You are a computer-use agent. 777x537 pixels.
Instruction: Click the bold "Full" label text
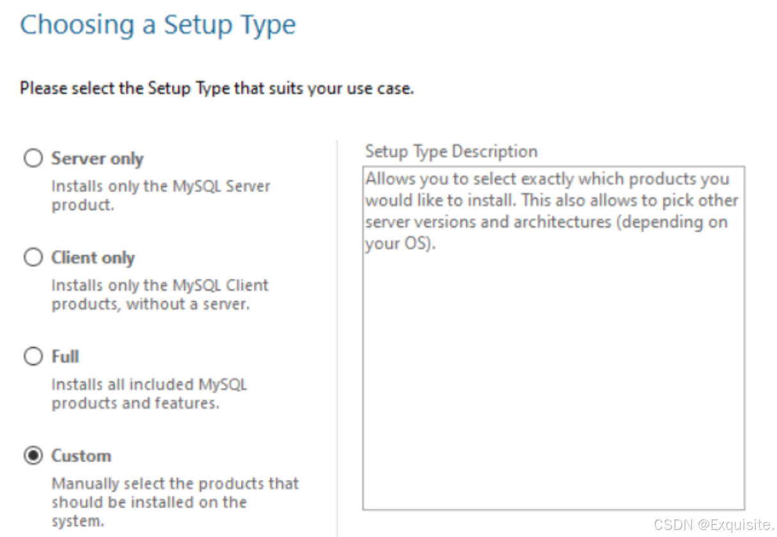click(65, 356)
